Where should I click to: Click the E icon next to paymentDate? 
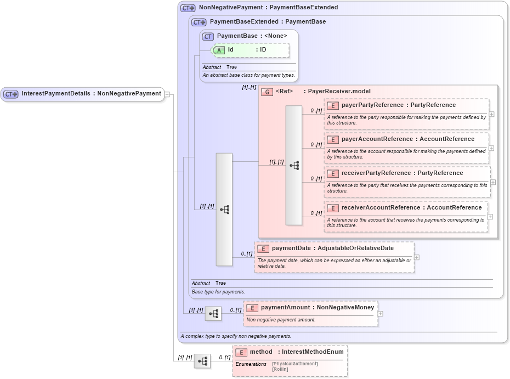tap(263, 248)
